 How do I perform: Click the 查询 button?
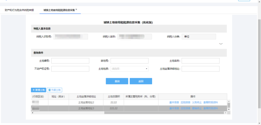point(117,81)
